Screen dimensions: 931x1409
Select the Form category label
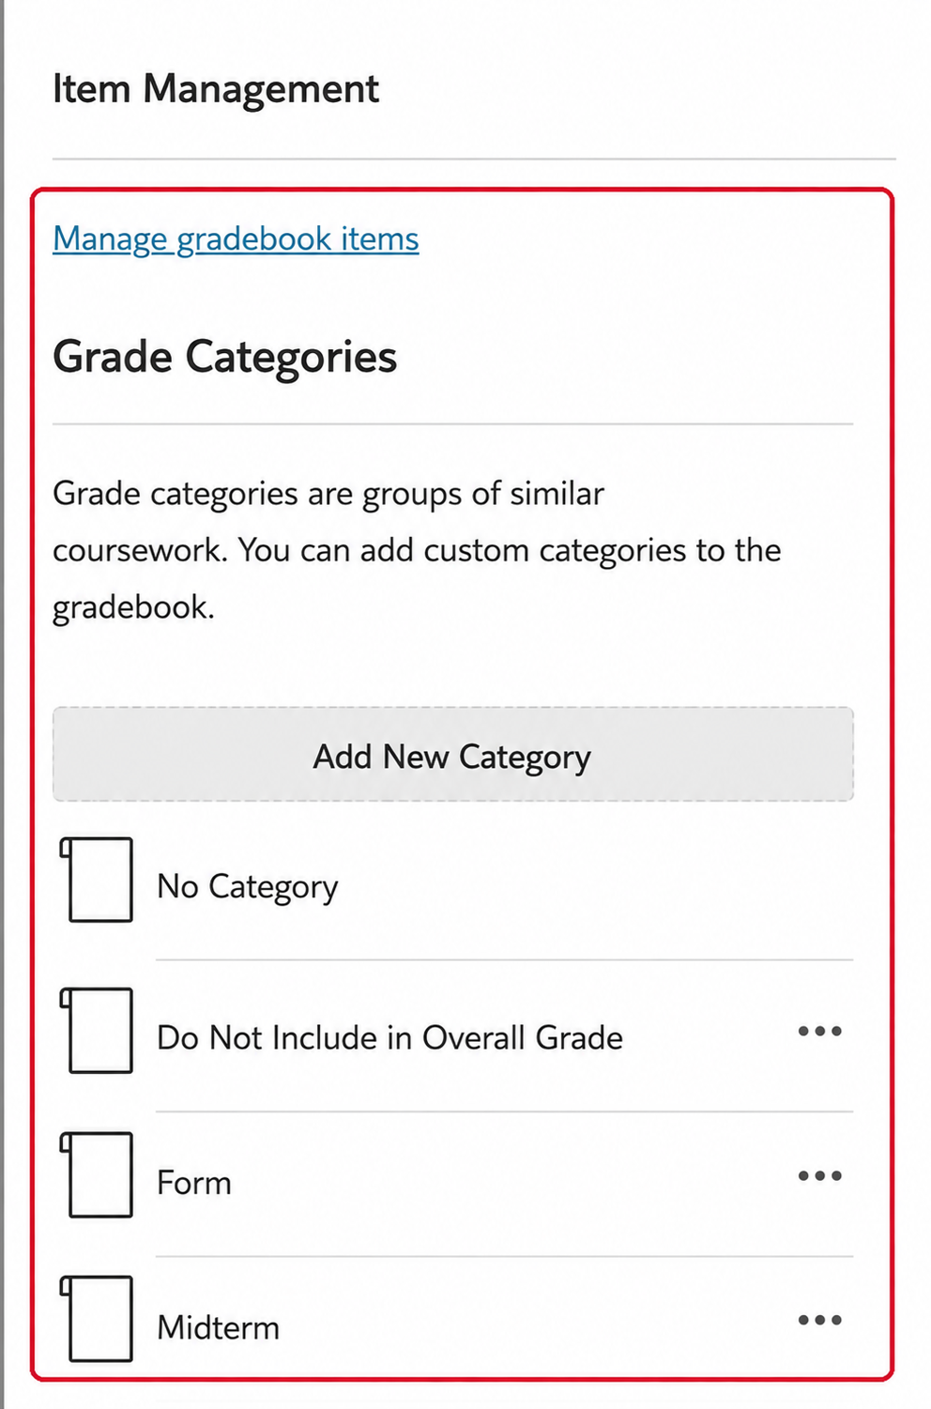coord(194,1183)
